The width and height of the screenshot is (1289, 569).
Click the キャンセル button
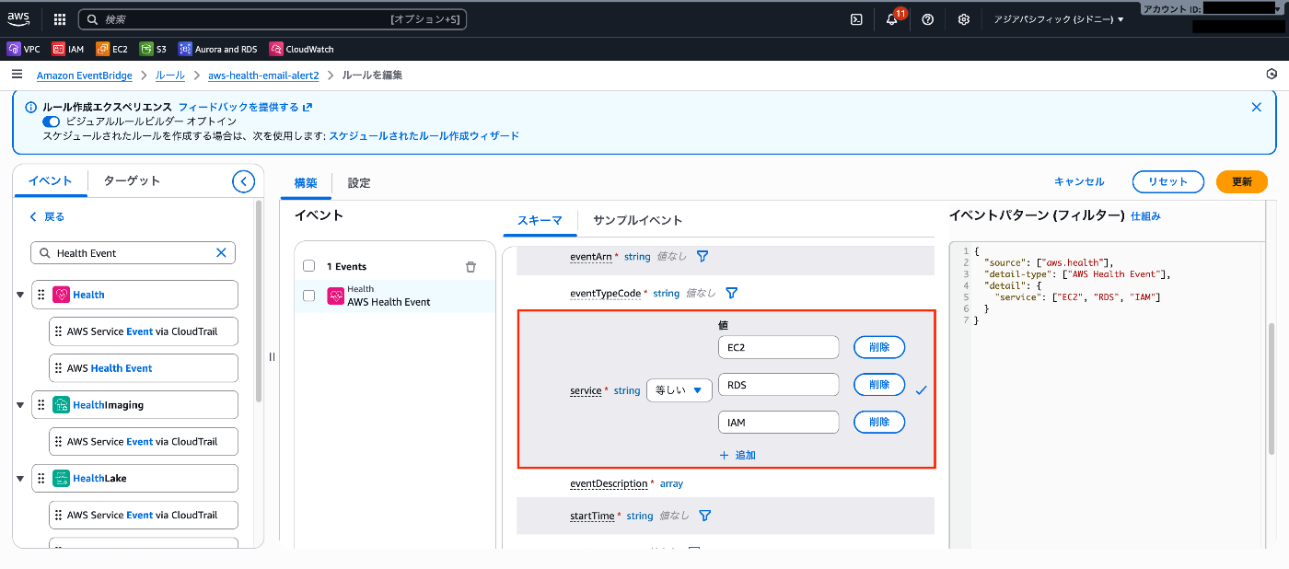click(1079, 181)
